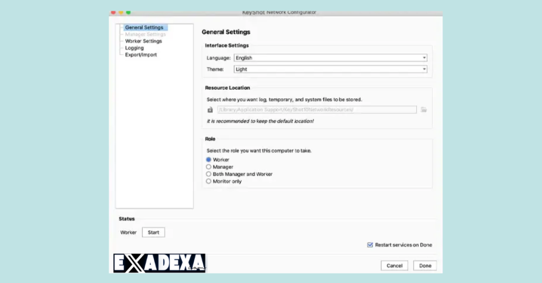The width and height of the screenshot is (542, 283).
Task: Maximize window with green button
Action: click(128, 13)
